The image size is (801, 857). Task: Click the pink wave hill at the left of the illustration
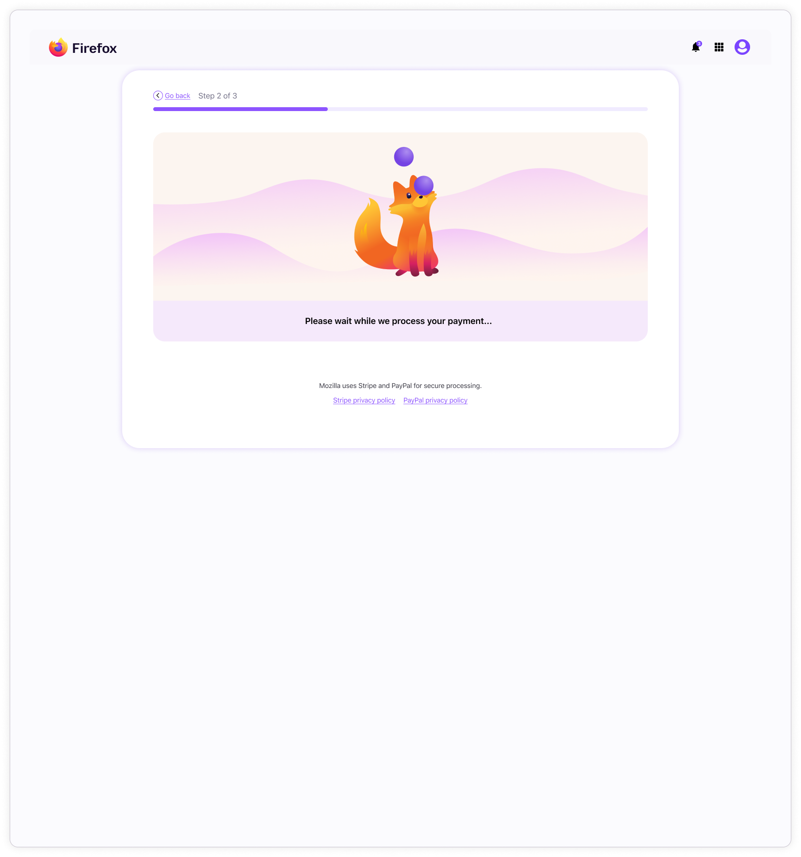point(223,252)
